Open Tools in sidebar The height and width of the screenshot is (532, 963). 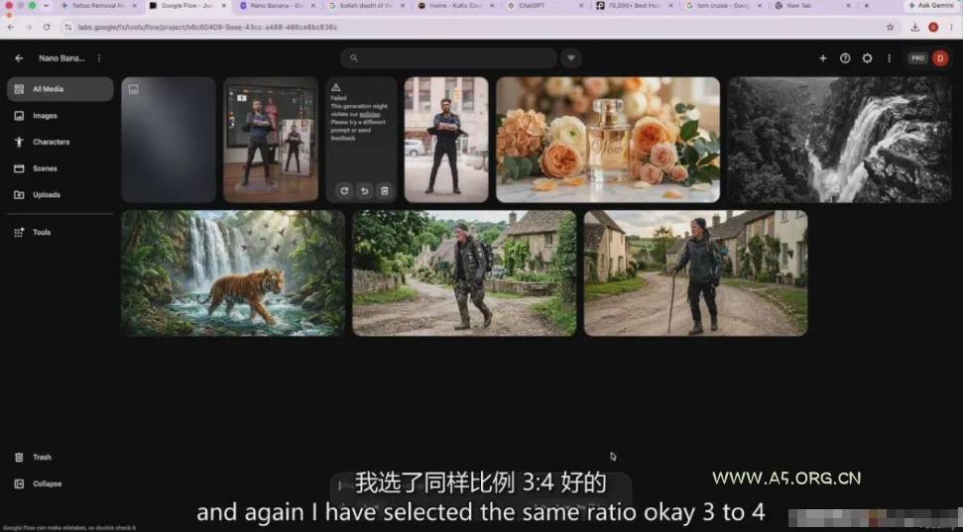click(60, 232)
